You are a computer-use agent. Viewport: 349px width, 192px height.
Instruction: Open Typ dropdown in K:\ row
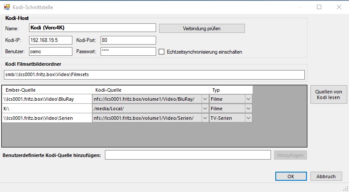click(x=248, y=109)
